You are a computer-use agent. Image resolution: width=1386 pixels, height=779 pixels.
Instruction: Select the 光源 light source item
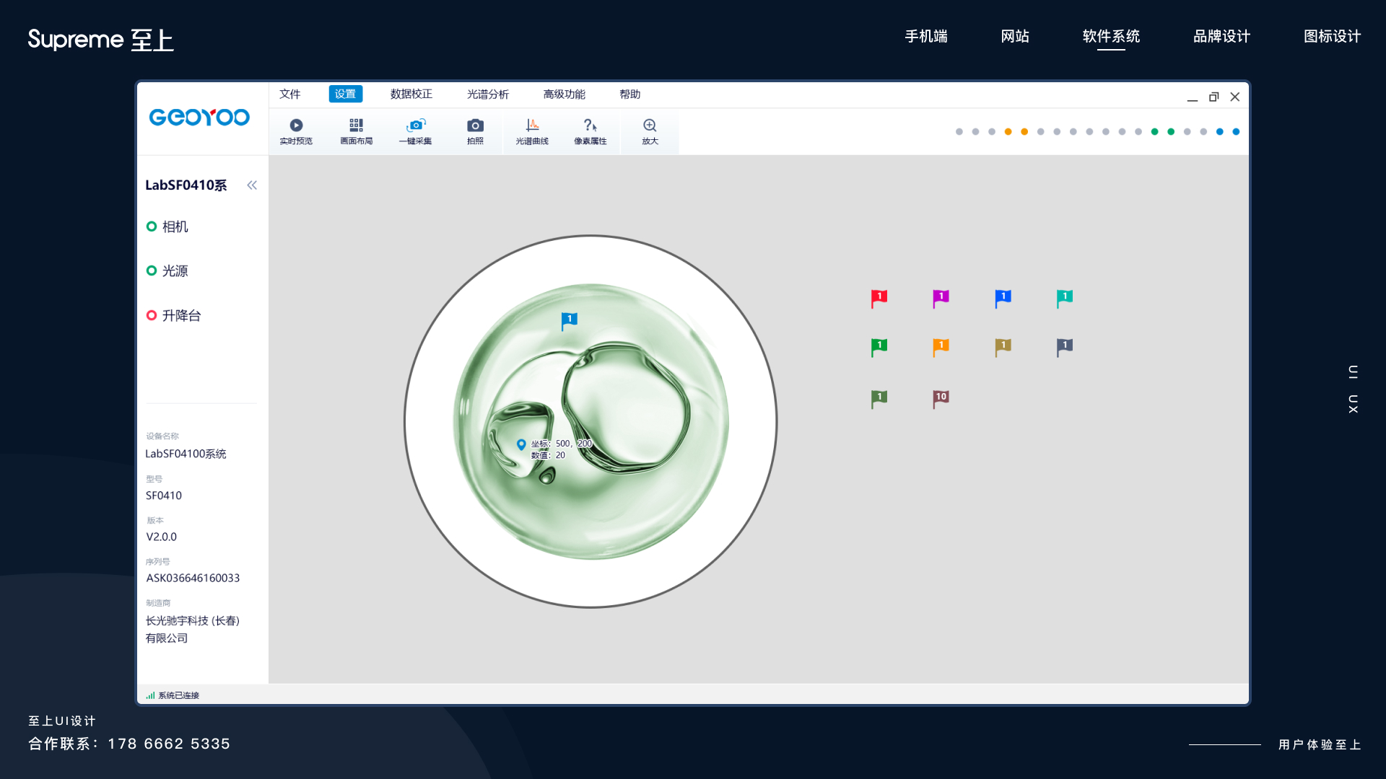point(174,271)
